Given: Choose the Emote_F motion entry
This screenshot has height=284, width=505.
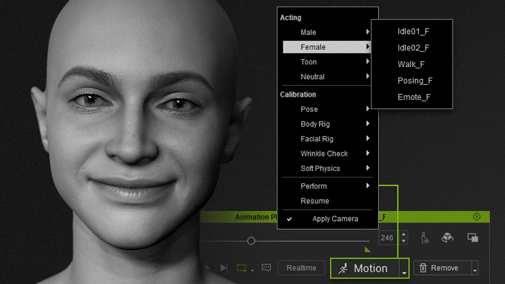Looking at the screenshot, I should pos(414,97).
